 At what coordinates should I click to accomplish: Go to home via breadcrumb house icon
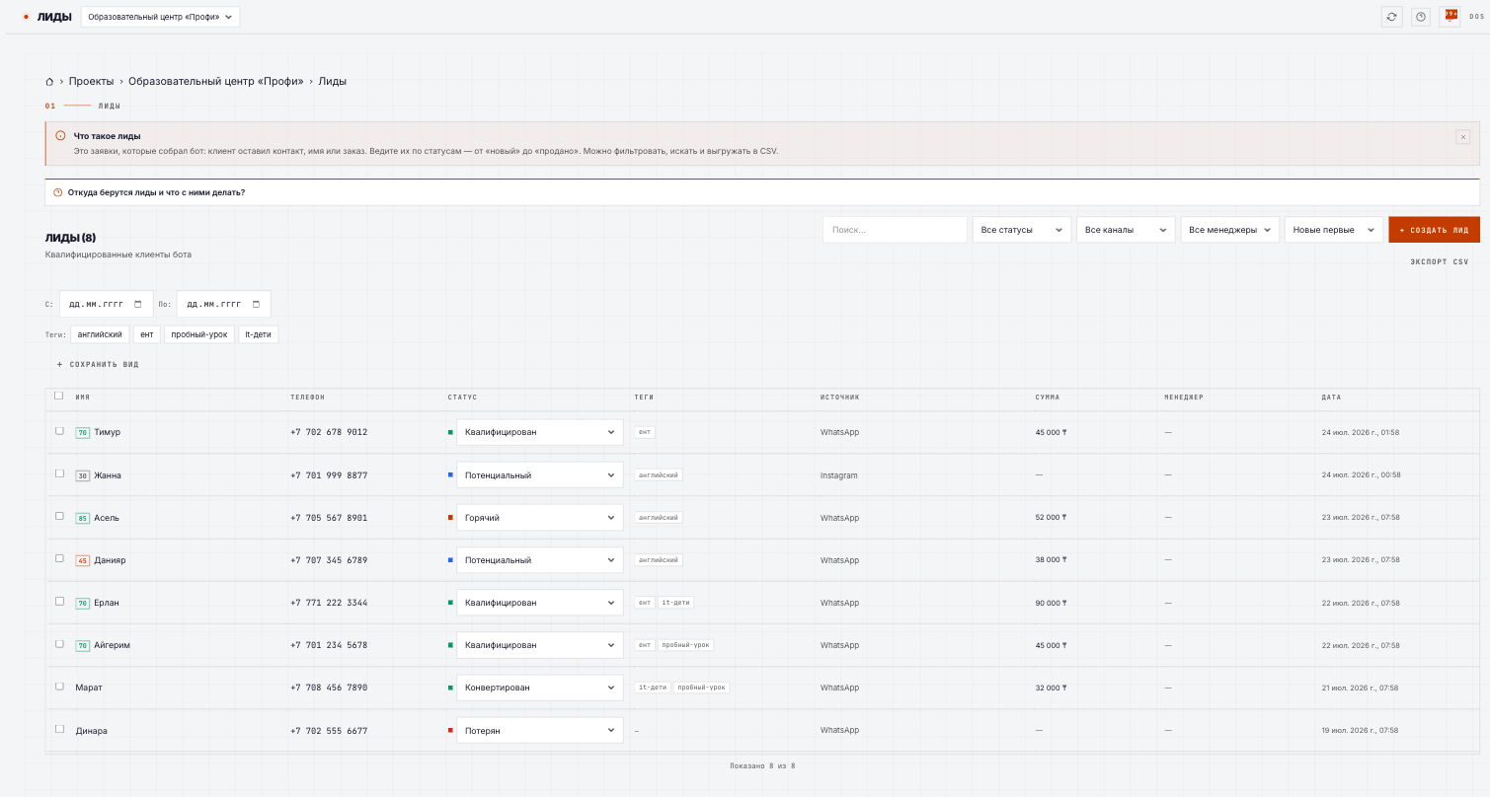click(49, 82)
